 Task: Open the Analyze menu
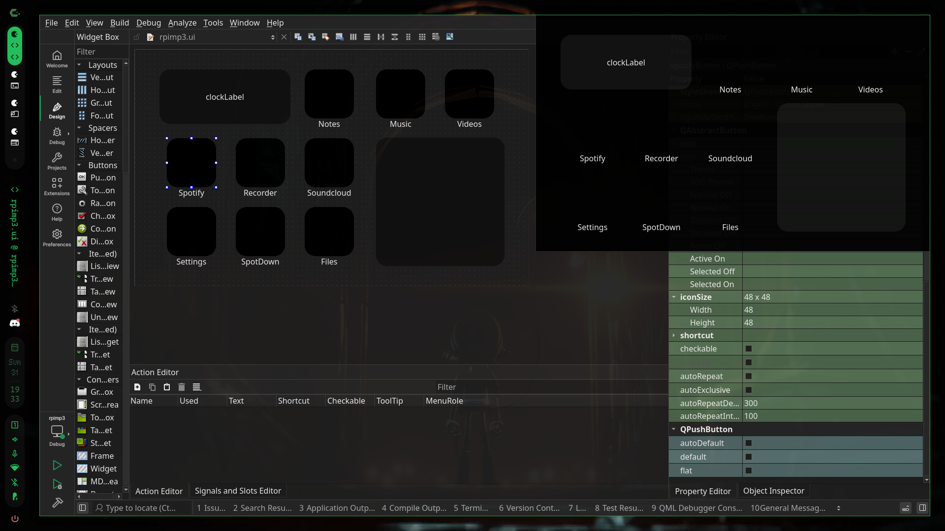[x=182, y=23]
